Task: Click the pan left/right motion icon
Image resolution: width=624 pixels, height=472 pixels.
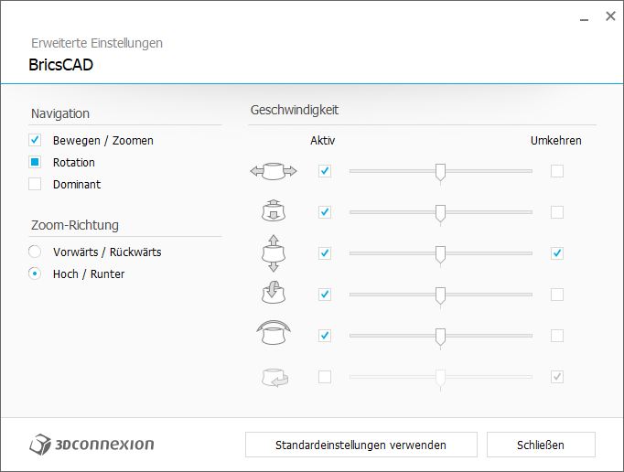Action: pyautogui.click(x=274, y=171)
